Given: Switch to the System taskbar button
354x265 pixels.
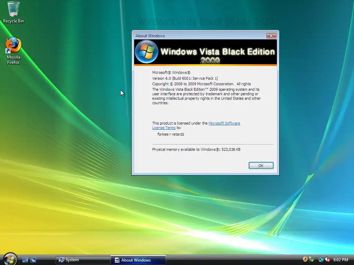Looking at the screenshot, I should [83, 260].
